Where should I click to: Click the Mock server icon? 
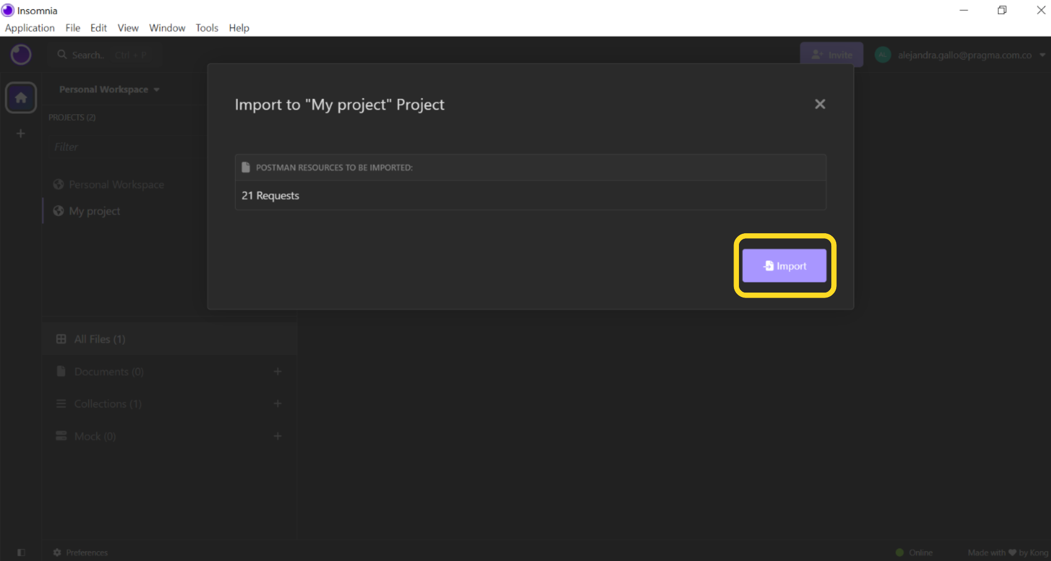[61, 436]
